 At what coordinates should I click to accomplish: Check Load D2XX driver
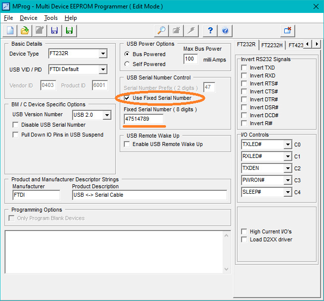[244, 239]
